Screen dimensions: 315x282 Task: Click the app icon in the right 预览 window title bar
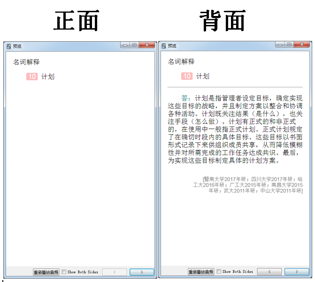coord(163,46)
